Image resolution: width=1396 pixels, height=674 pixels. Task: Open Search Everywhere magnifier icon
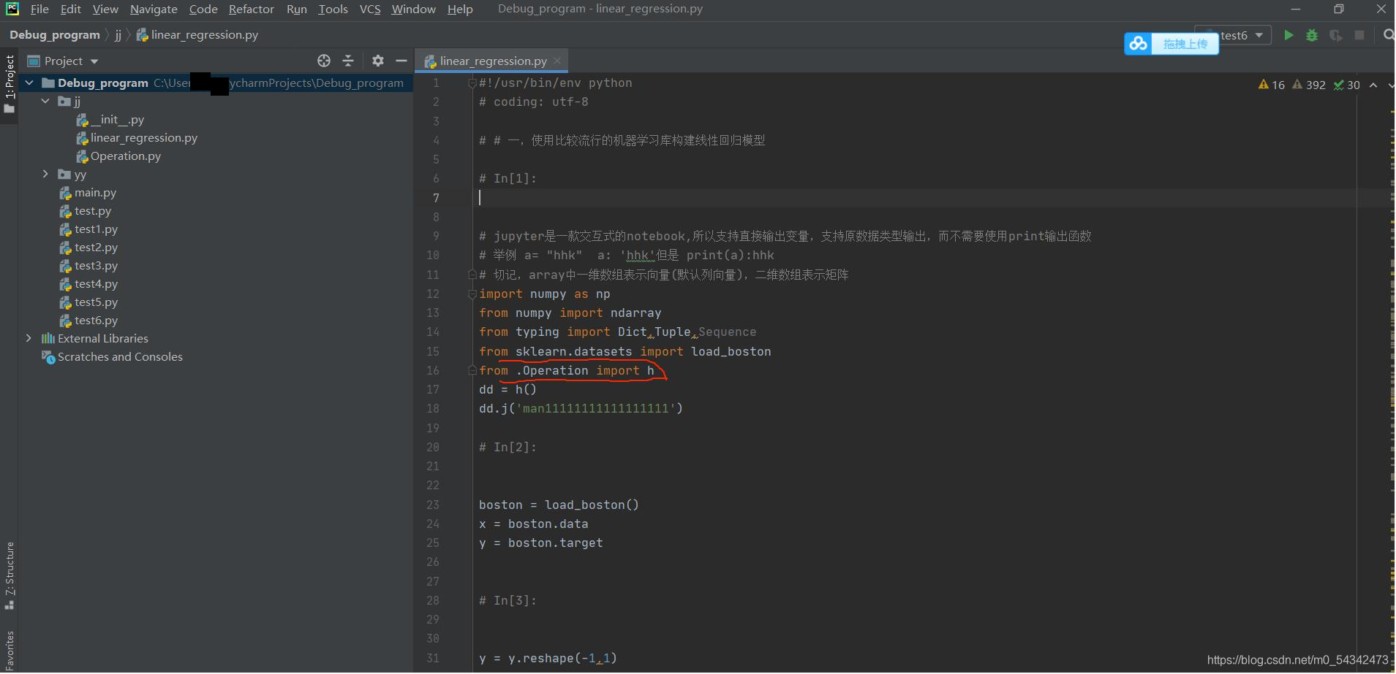click(1389, 35)
